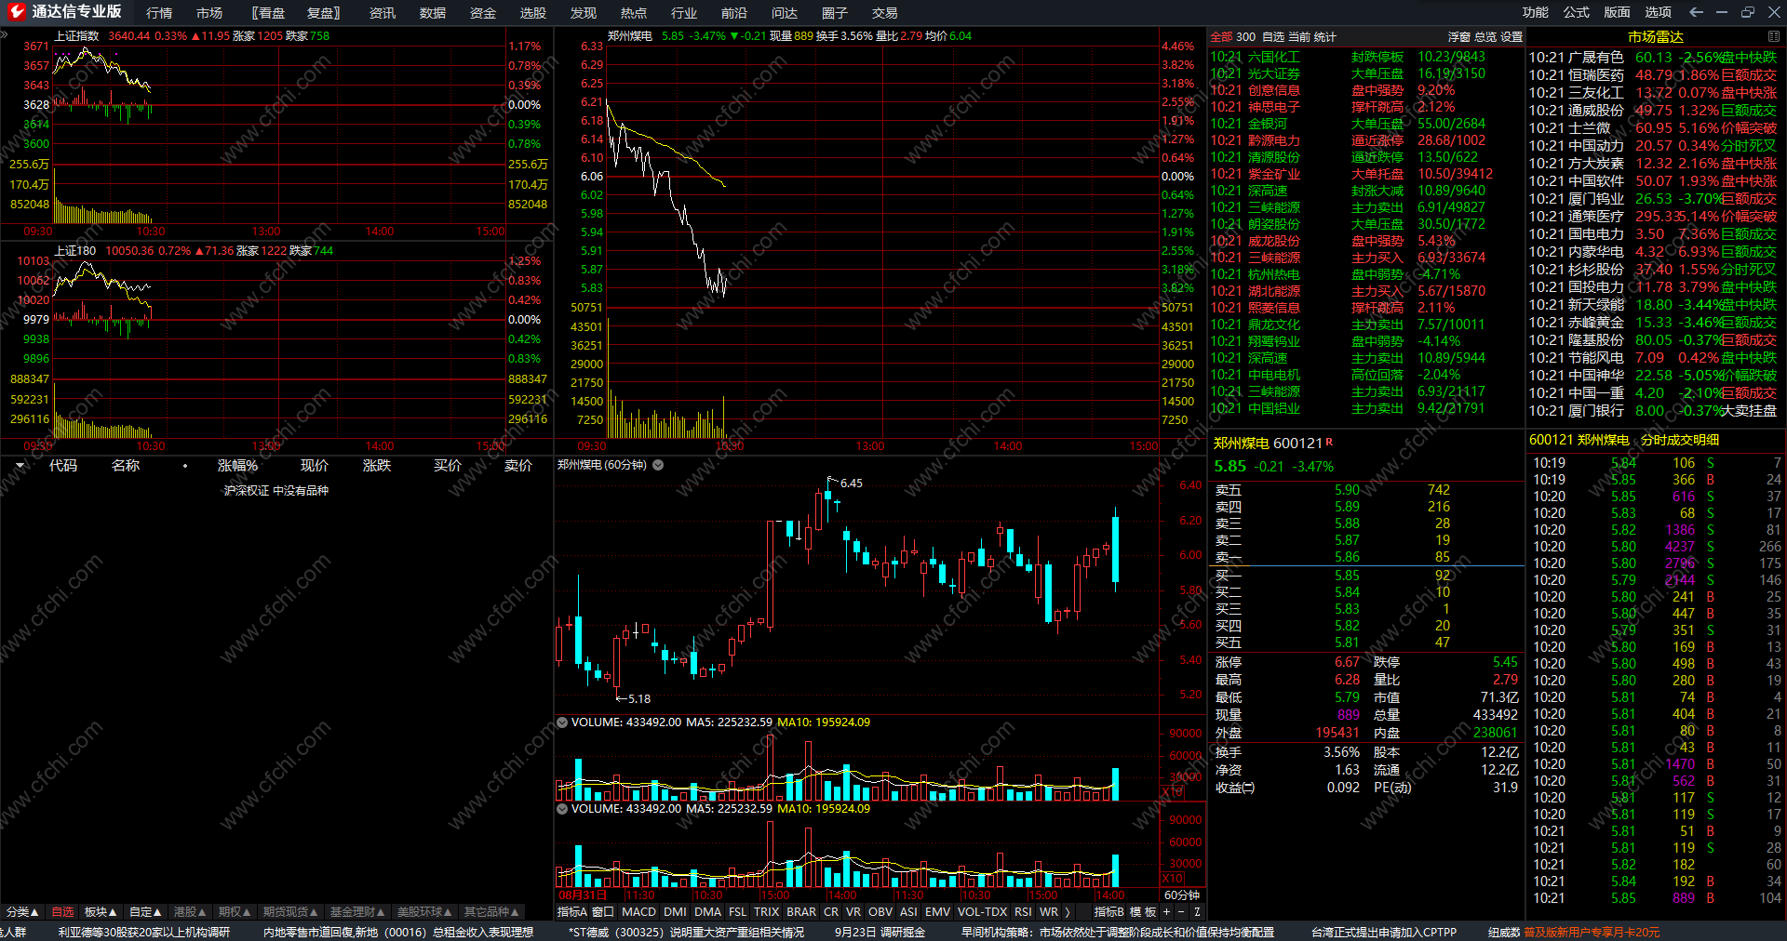This screenshot has width=1787, height=941.
Task: Click the 分时成交明细 header
Action: (x=1680, y=440)
